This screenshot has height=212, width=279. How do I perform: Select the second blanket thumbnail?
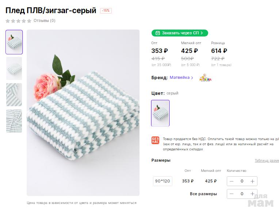click(14, 68)
